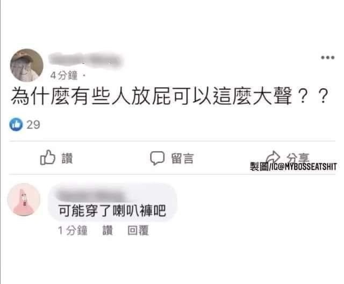Click 回覆 to reply to comment
344x284 pixels.
(138, 230)
